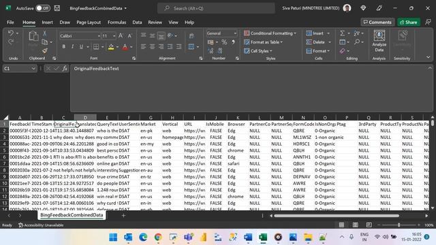The height and width of the screenshot is (245, 436).
Task: Click Increase Decimal icon
Action: 211,51
